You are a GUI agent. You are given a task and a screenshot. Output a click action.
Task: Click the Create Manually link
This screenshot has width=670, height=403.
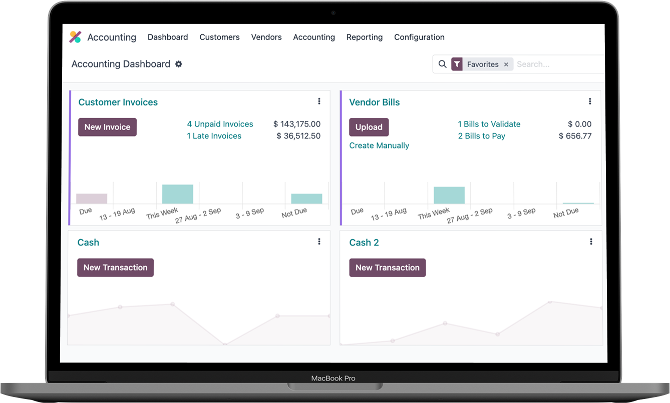pyautogui.click(x=379, y=145)
